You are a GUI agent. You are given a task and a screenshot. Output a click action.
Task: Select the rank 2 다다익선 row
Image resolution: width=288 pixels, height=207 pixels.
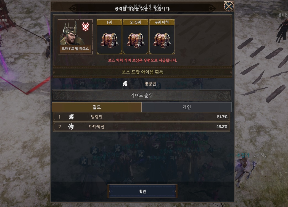tap(141, 127)
